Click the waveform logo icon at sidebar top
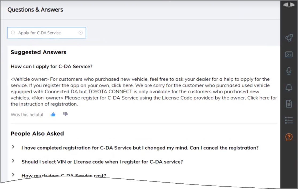Viewport: 298px width, 189px height. 289,5
